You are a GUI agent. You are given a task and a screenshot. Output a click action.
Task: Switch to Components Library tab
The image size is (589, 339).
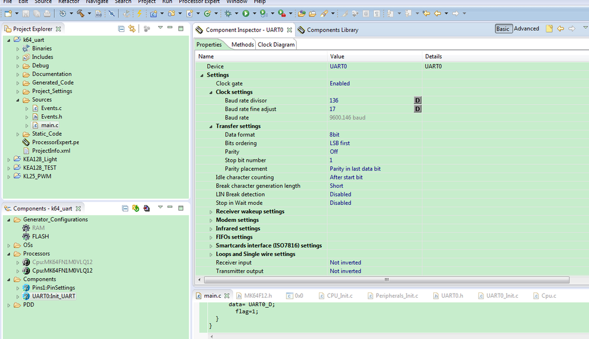328,29
